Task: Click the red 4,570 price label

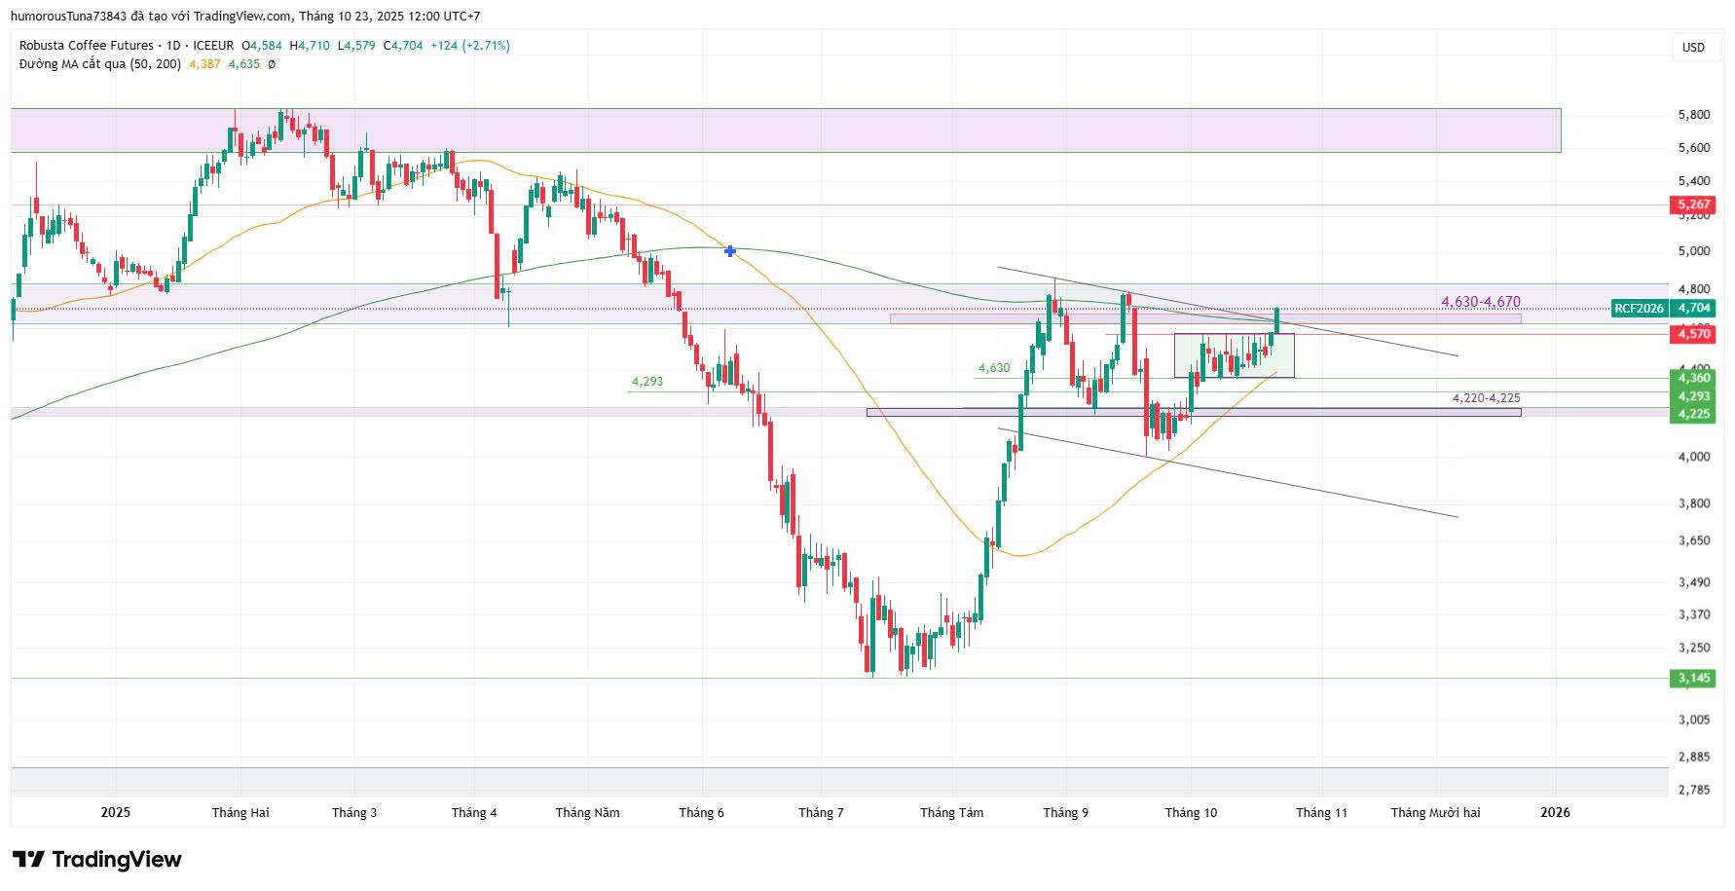Action: [x=1693, y=334]
